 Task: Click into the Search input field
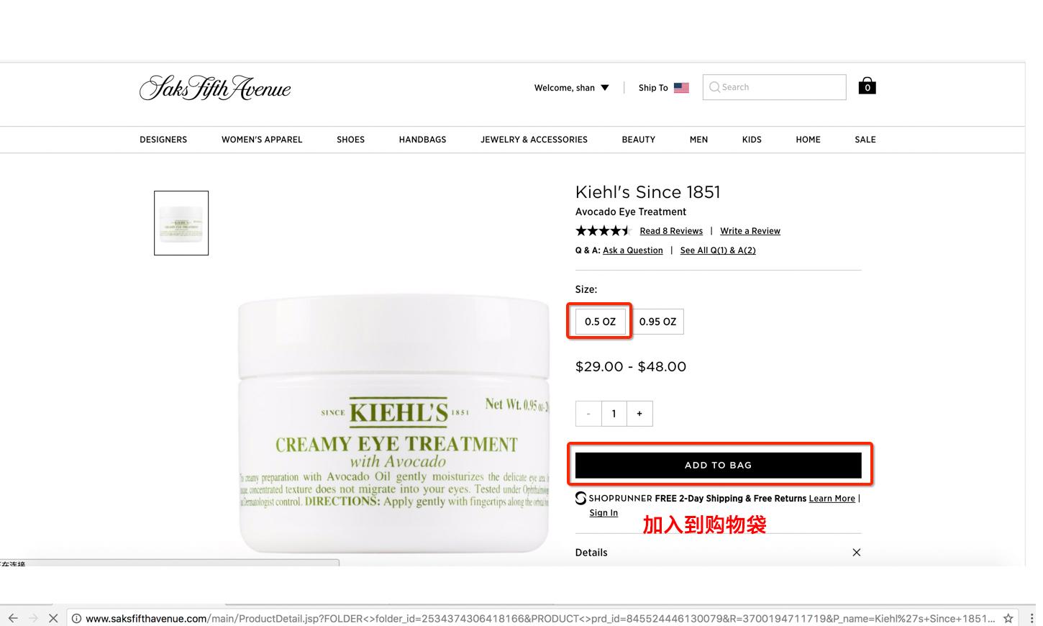point(774,87)
